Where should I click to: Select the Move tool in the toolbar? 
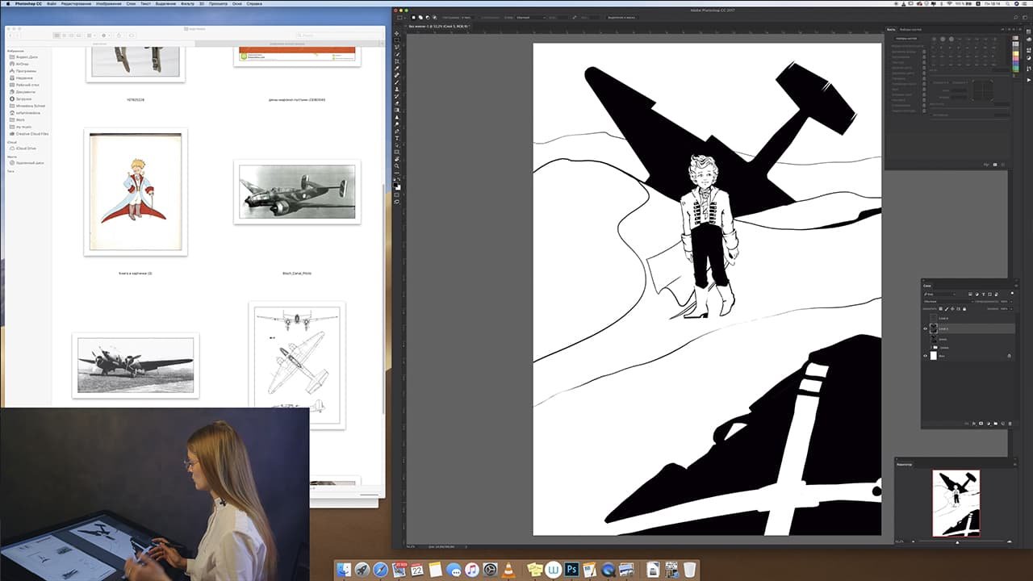pos(398,34)
